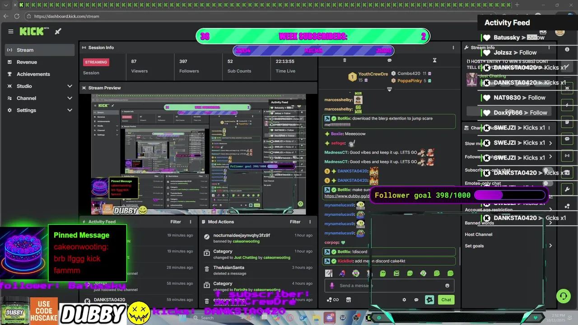Image resolution: width=578 pixels, height=325 pixels.
Task: Click the chat icon in right sidebar
Action: (x=567, y=139)
